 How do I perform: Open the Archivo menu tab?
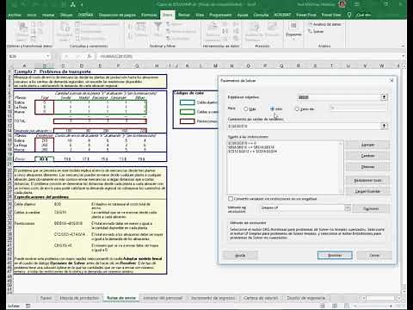15,15
